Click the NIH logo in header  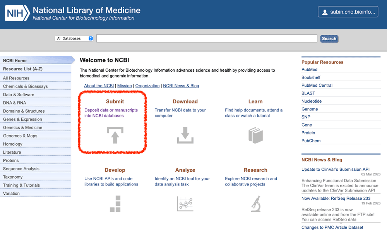pyautogui.click(x=17, y=14)
